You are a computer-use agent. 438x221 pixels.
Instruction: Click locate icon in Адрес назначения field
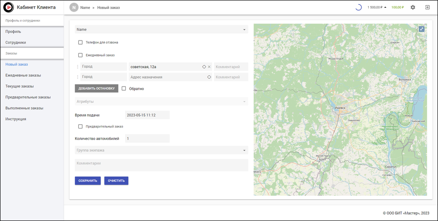(209, 77)
